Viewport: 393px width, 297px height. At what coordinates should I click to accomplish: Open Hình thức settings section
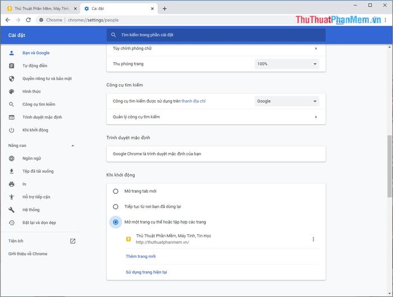tap(31, 91)
